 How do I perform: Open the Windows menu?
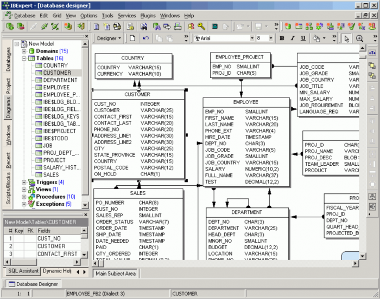click(x=169, y=16)
